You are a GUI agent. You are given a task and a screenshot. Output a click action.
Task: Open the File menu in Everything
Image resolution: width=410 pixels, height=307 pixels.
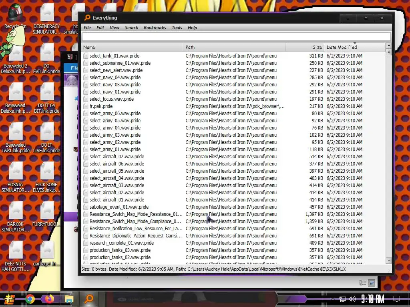point(87,28)
